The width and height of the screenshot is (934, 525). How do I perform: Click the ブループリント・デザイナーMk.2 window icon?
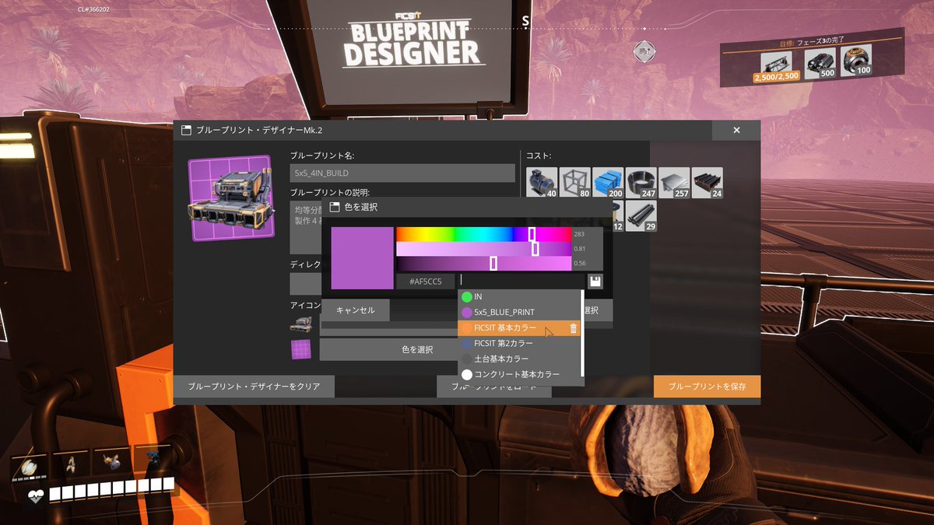tap(186, 130)
